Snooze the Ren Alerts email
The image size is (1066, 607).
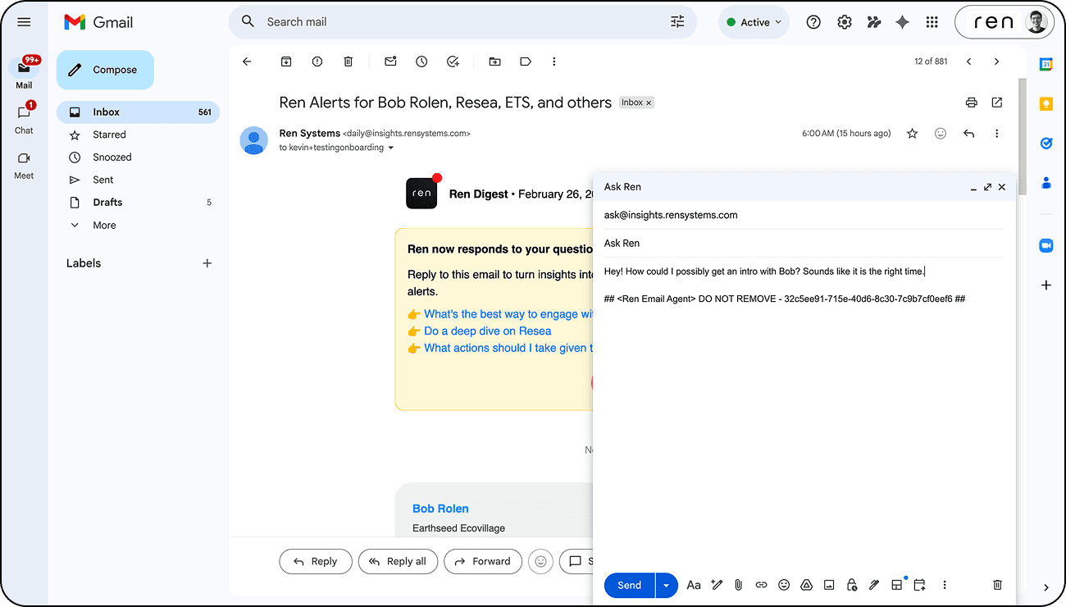click(421, 61)
